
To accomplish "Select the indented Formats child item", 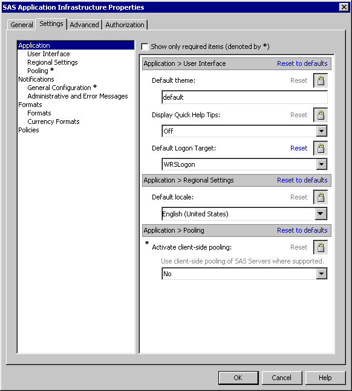I will (x=39, y=113).
